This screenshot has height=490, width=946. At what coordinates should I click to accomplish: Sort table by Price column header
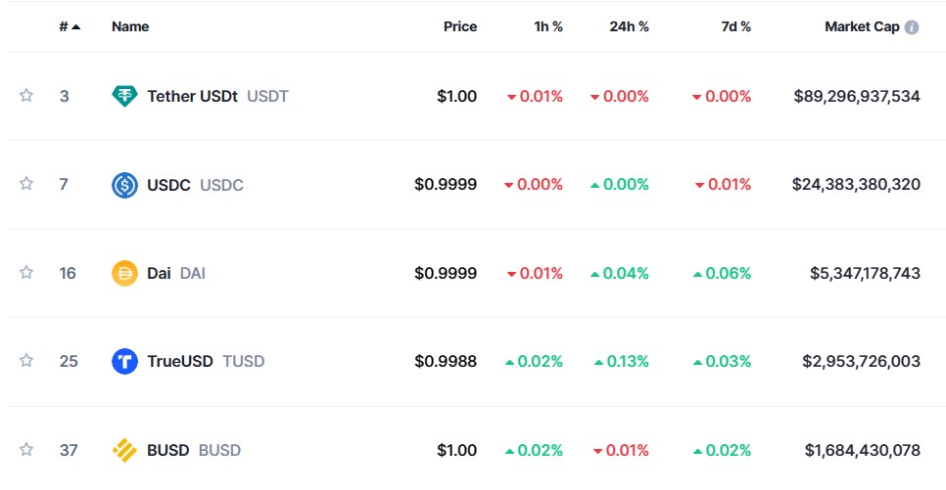click(x=459, y=26)
